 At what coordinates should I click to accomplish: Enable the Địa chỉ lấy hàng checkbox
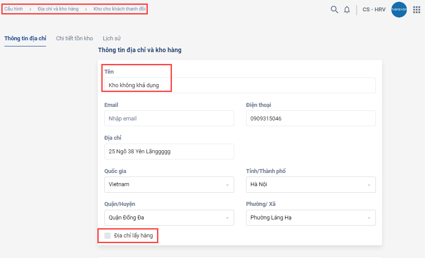[107, 236]
